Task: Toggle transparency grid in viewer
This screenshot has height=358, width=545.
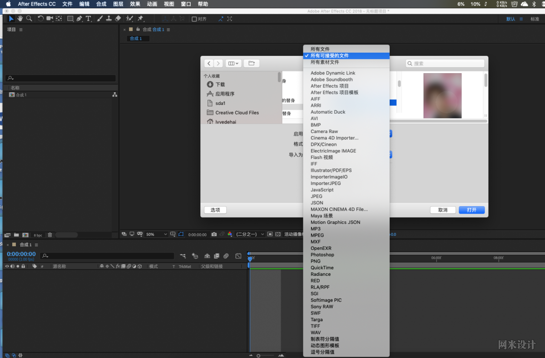Action: click(x=278, y=234)
